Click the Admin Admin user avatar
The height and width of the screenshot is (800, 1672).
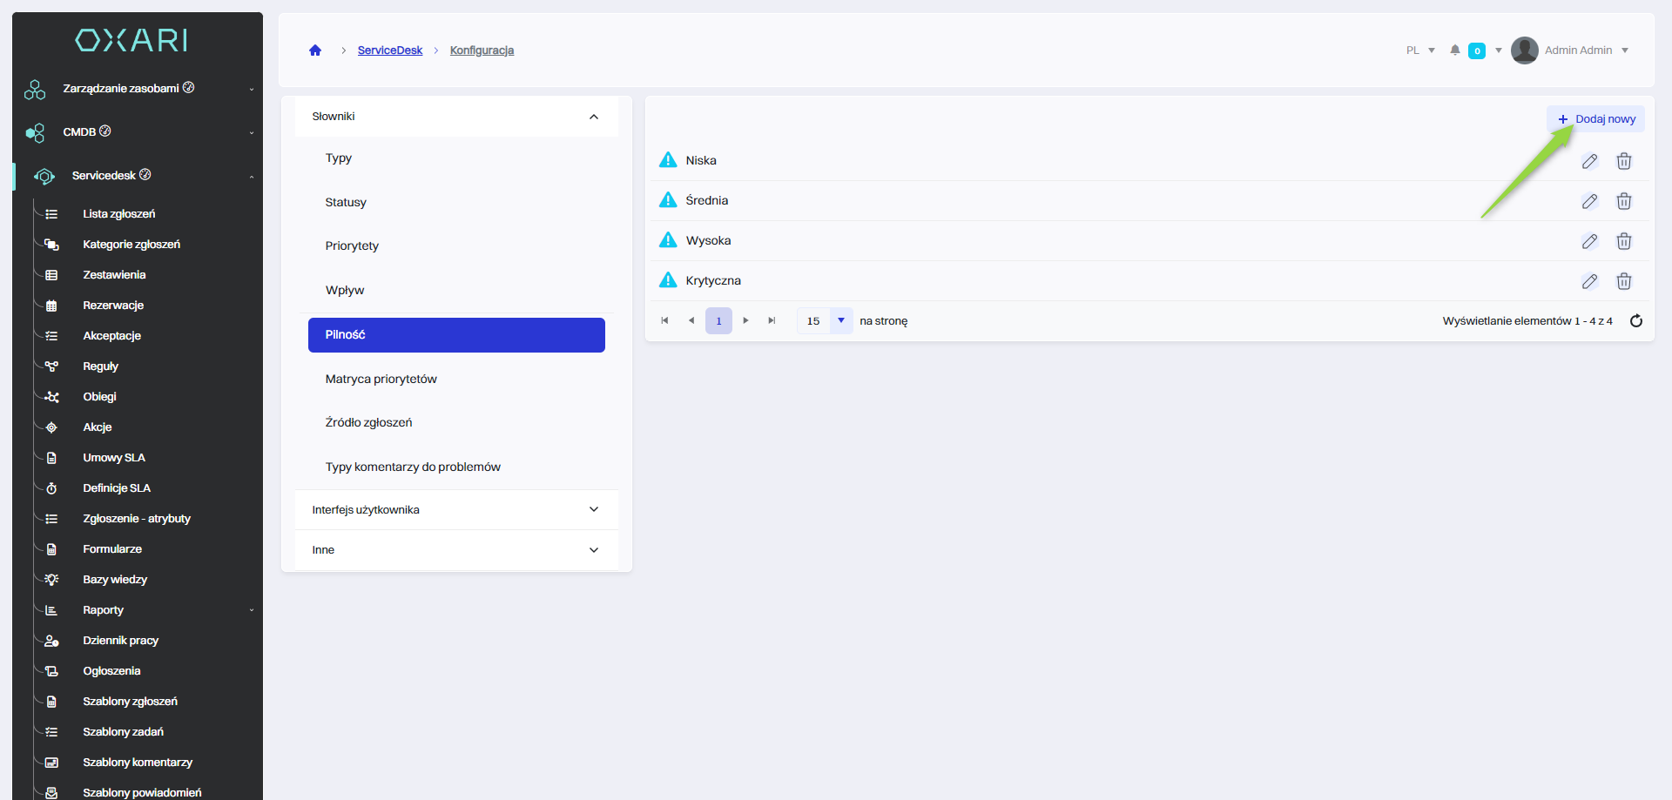point(1524,50)
